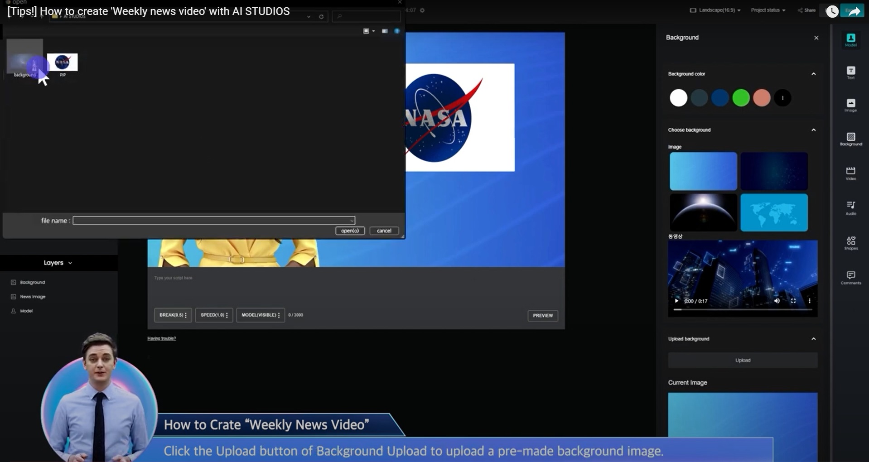Viewport: 869px width, 462px height.
Task: Open Landscape(16:9) aspect ratio dropdown
Action: (715, 10)
